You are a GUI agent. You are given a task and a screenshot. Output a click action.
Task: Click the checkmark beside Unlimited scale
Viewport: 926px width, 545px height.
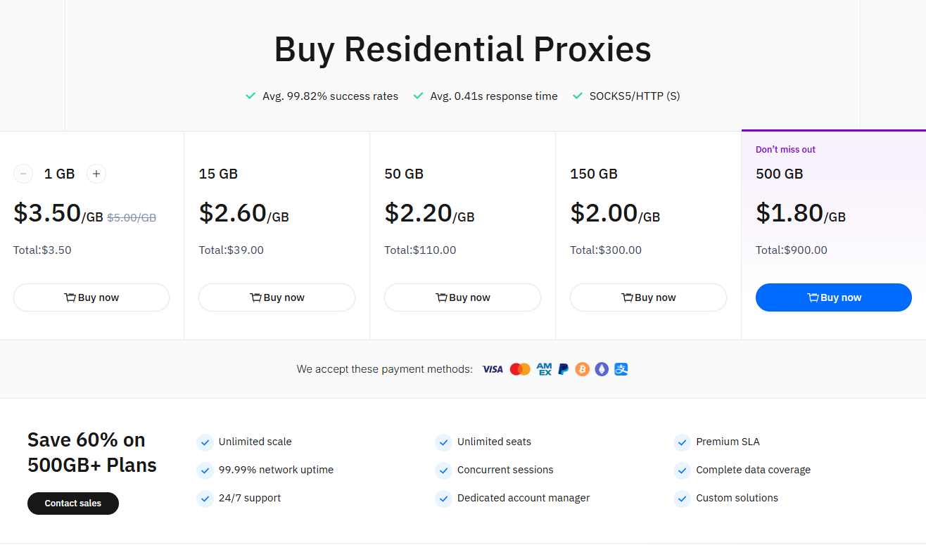tap(205, 442)
